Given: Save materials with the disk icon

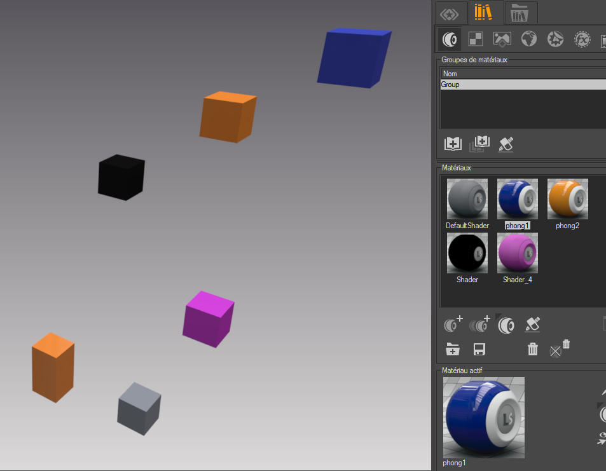Looking at the screenshot, I should pos(479,349).
